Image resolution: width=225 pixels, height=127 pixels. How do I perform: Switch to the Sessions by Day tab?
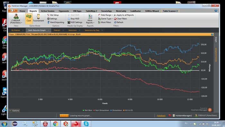coord(92,30)
